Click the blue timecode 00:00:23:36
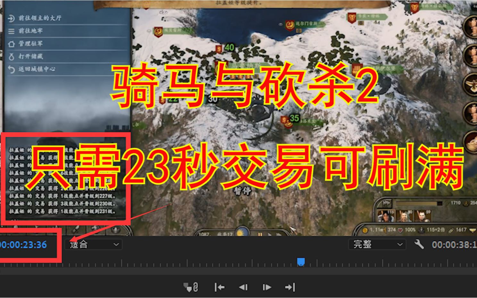The height and width of the screenshot is (298, 477). [23, 245]
